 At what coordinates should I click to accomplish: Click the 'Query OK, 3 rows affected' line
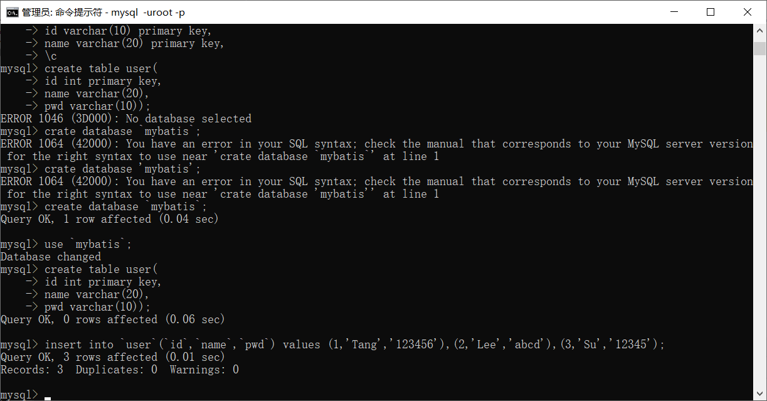pos(112,357)
